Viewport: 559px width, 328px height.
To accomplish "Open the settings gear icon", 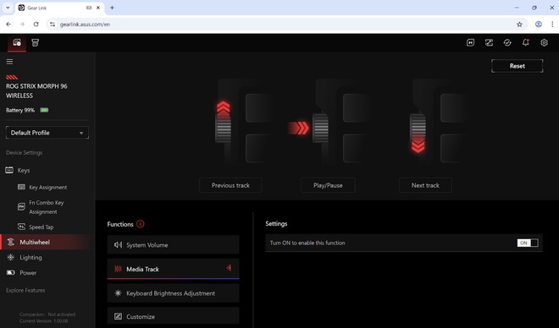I will click(x=544, y=42).
